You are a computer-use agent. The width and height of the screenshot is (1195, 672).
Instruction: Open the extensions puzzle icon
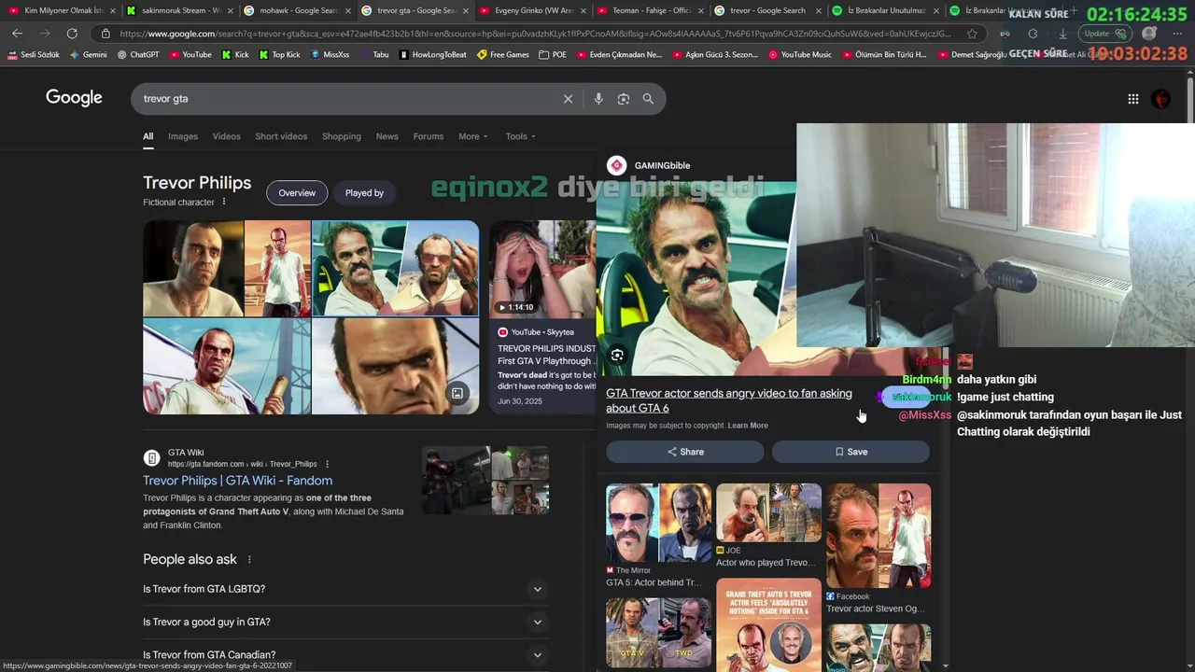[1033, 34]
